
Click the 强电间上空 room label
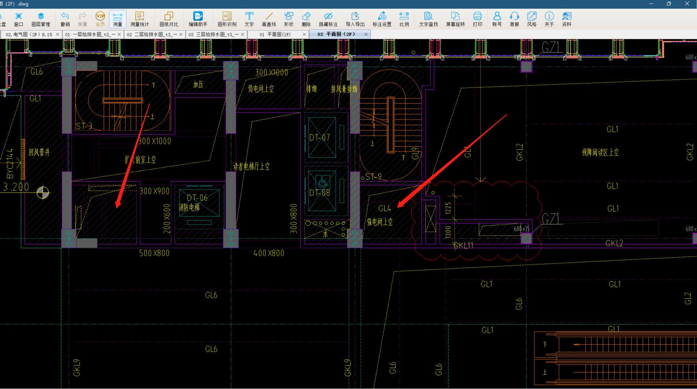[x=380, y=222]
